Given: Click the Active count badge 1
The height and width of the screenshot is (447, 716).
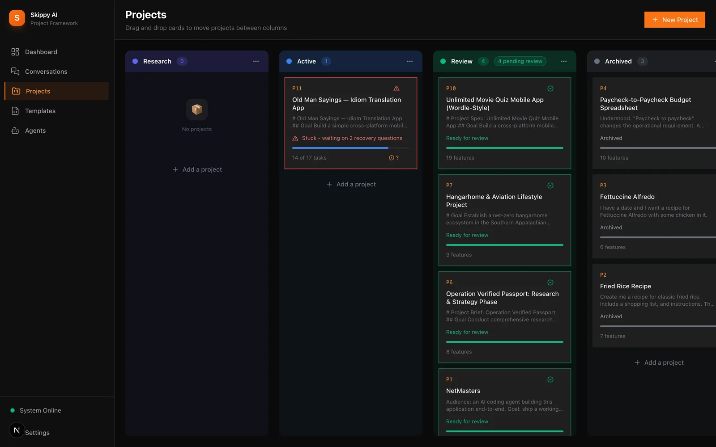Looking at the screenshot, I should click(326, 61).
